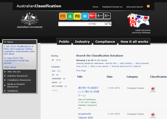Show more countries via more... link
Viewport: 167px width, 119px height.
point(55,90)
